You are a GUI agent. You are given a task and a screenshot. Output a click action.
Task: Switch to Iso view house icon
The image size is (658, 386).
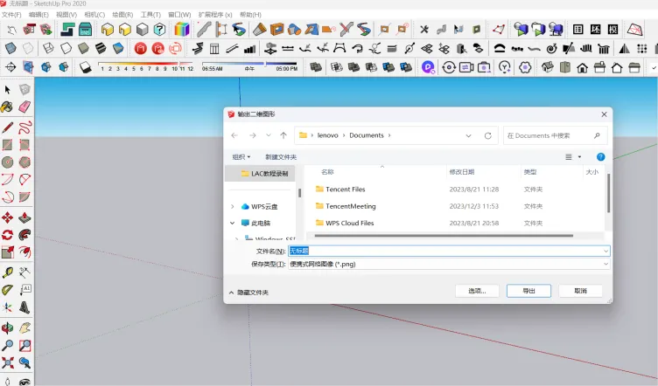(x=547, y=67)
